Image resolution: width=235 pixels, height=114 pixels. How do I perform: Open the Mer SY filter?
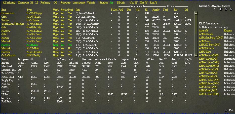click(x=144, y=3)
